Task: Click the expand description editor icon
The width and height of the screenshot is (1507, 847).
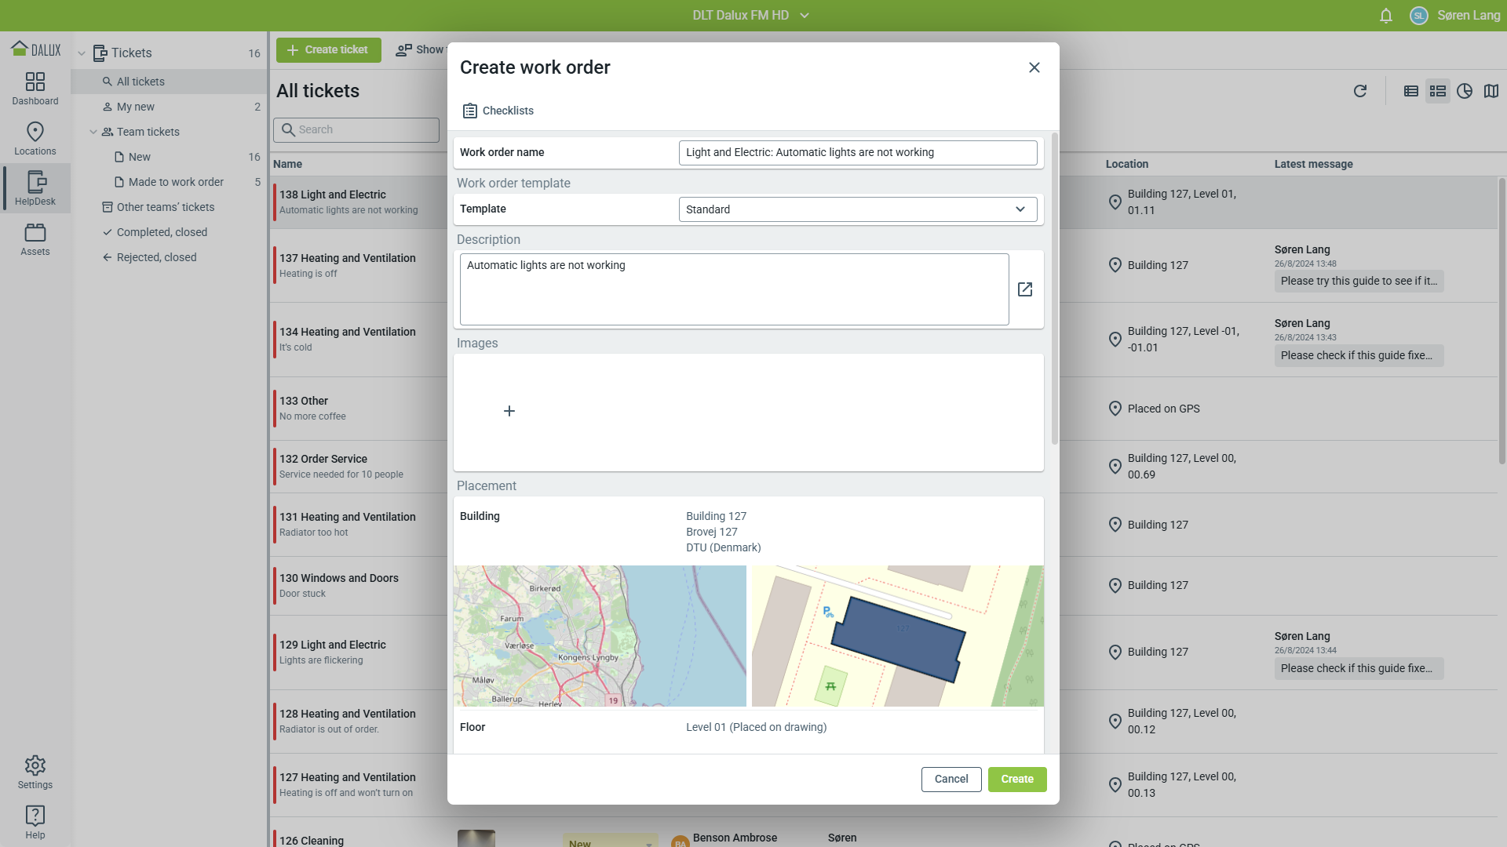Action: (1025, 289)
